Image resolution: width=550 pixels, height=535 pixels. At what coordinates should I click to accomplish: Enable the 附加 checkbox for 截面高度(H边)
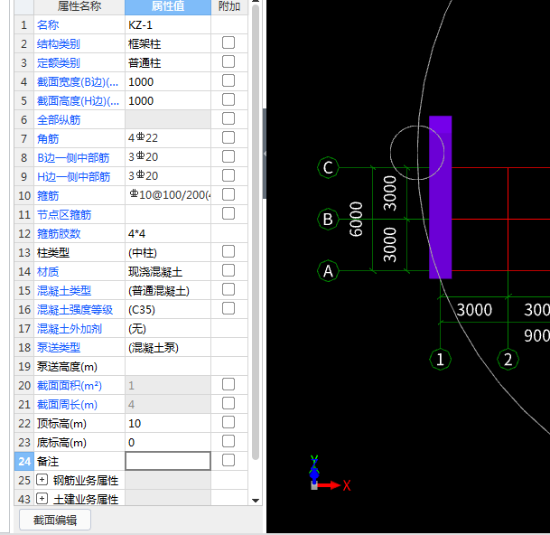point(228,99)
